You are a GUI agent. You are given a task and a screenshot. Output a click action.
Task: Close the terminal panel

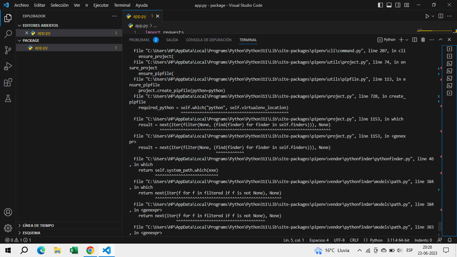(449, 39)
